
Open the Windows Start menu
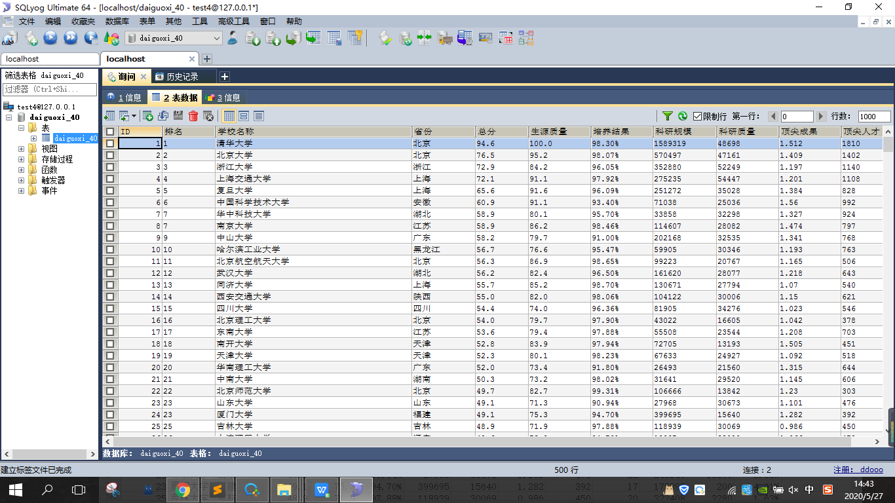pos(15,489)
